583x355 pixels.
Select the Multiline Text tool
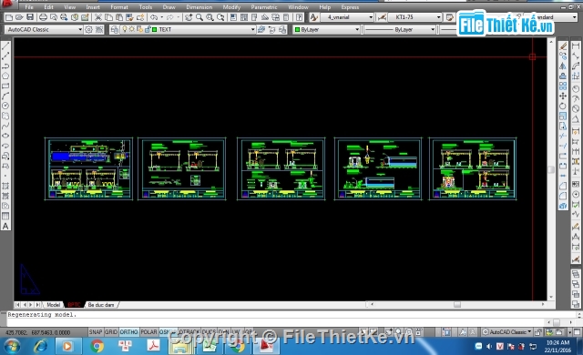coord(5,226)
